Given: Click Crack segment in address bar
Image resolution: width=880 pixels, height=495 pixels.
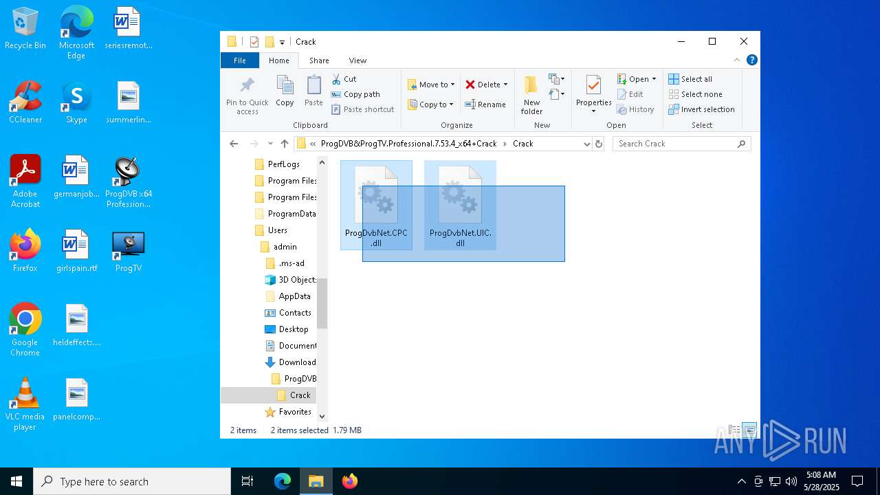Looking at the screenshot, I should 522,144.
